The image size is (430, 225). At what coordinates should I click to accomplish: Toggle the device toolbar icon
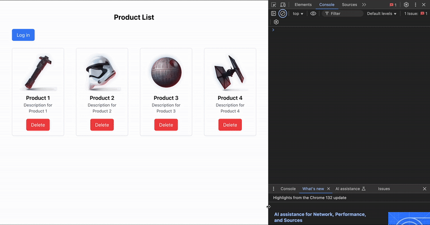click(283, 5)
